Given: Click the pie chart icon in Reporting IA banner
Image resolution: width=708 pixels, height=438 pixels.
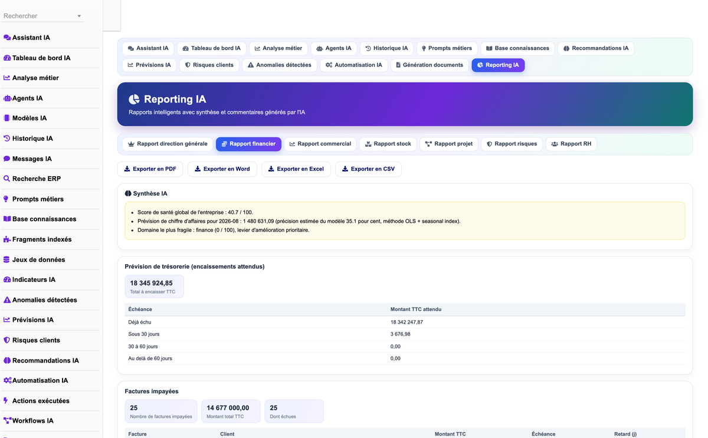Looking at the screenshot, I should coord(135,99).
